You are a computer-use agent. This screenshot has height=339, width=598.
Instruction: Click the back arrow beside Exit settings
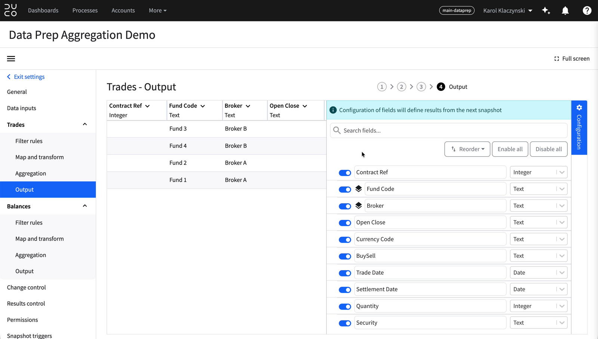tap(9, 77)
